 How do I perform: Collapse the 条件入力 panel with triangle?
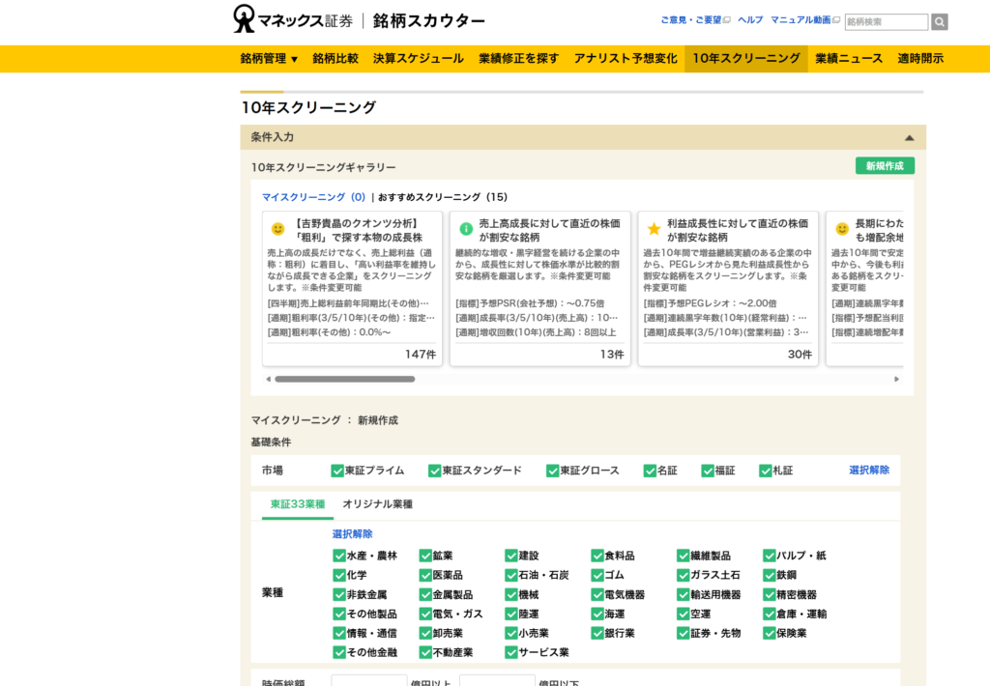click(x=909, y=137)
